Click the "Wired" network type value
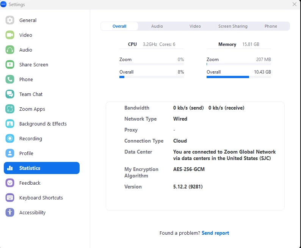The height and width of the screenshot is (248, 301). (180, 119)
